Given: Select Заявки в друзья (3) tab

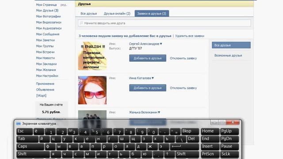Looking at the screenshot, I should point(152,14).
